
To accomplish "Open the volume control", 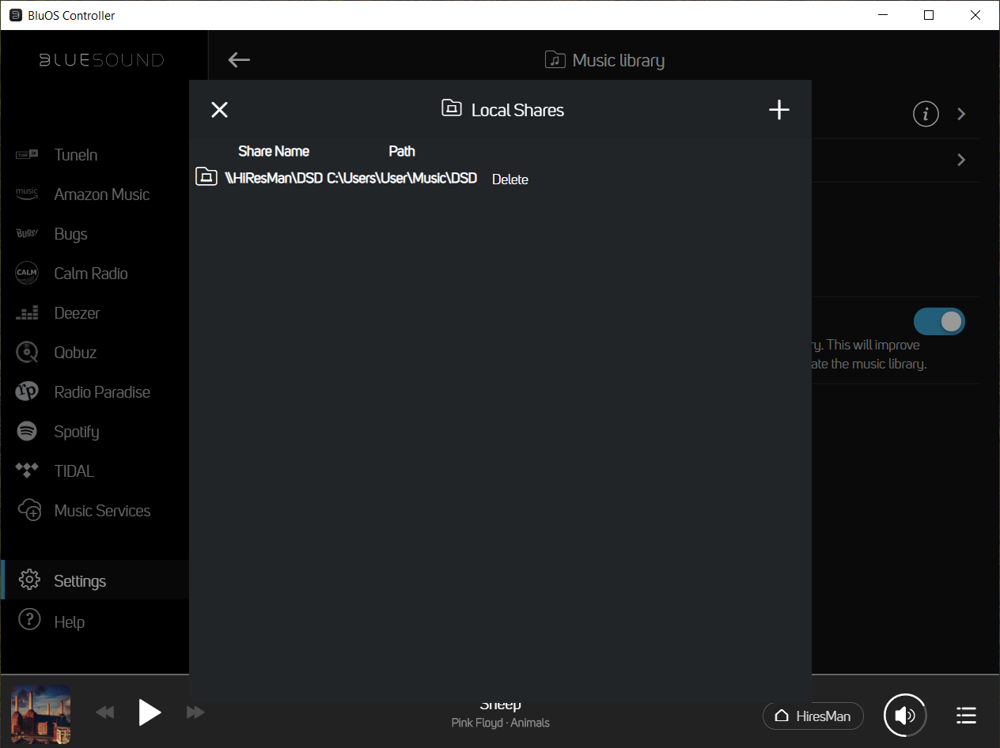I will coord(905,716).
